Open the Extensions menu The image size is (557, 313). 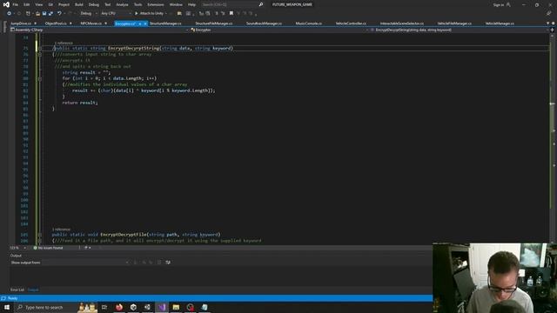pos(156,4)
